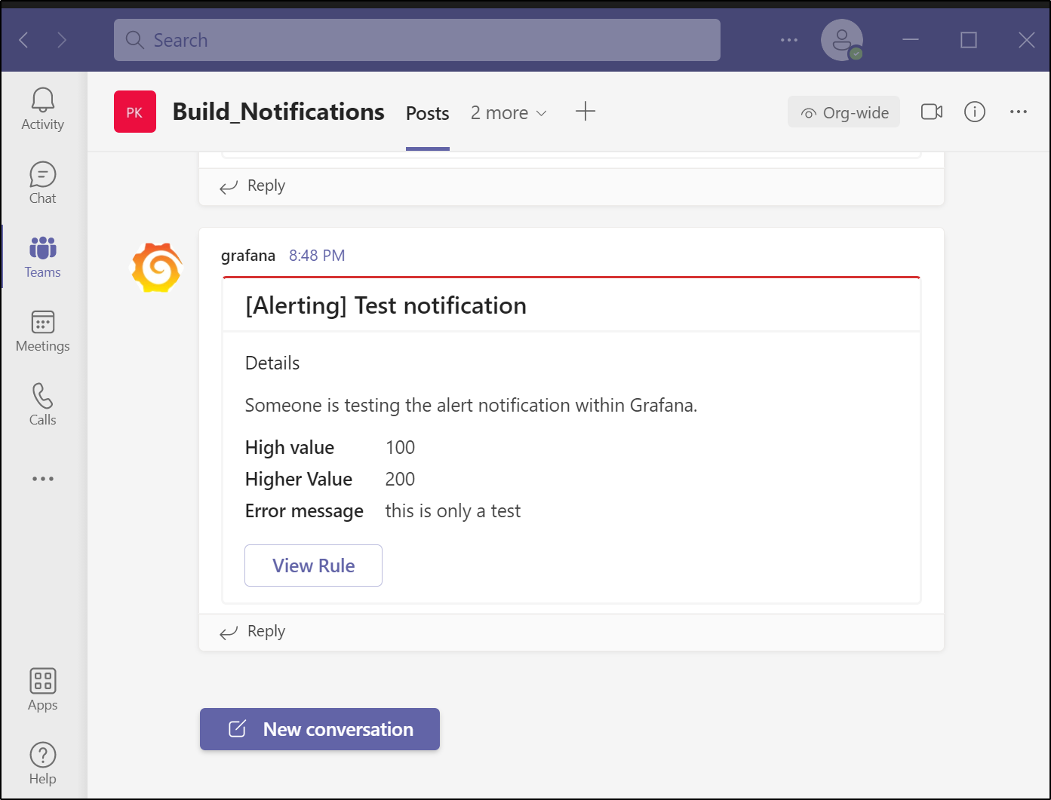Open channel info icon
The height and width of the screenshot is (800, 1051).
coord(975,112)
